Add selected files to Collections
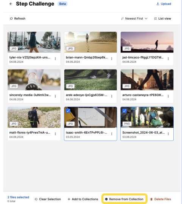 coord(83,199)
